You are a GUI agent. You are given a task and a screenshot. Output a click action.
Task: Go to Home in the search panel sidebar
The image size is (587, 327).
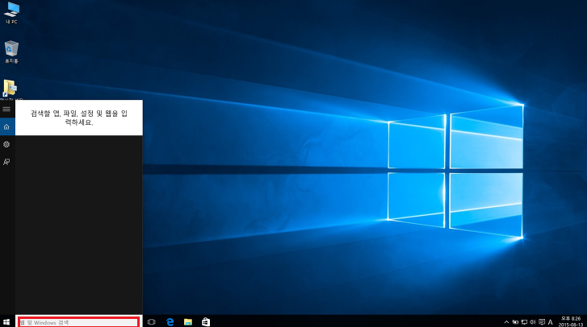pyautogui.click(x=6, y=127)
